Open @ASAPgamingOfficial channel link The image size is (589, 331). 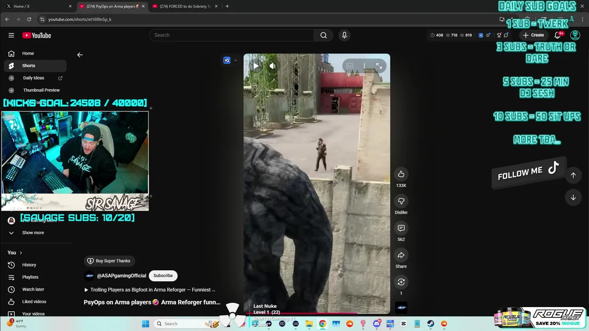click(121, 276)
